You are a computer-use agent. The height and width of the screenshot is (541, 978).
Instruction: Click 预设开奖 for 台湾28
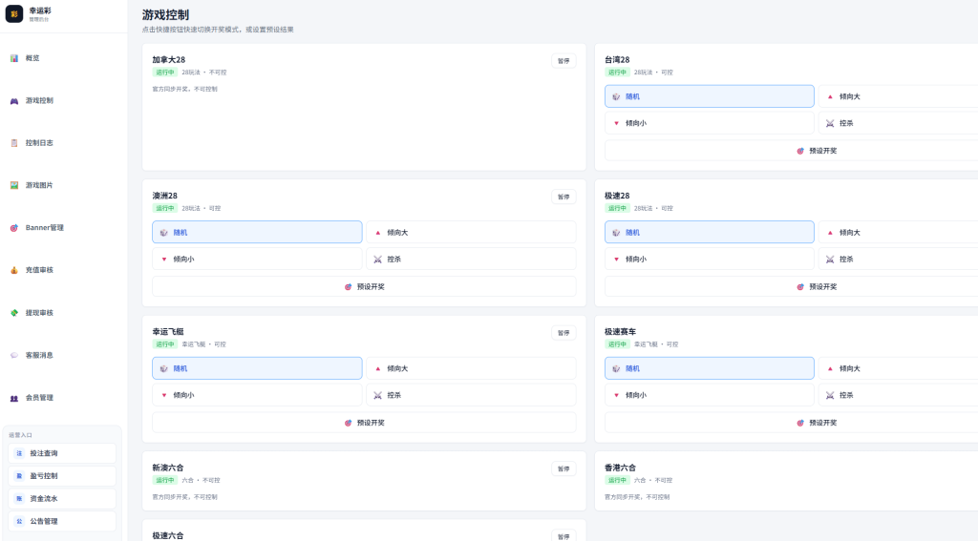pyautogui.click(x=792, y=150)
